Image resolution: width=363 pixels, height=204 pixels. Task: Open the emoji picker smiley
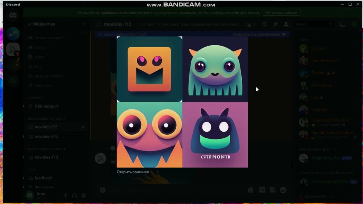(x=283, y=190)
